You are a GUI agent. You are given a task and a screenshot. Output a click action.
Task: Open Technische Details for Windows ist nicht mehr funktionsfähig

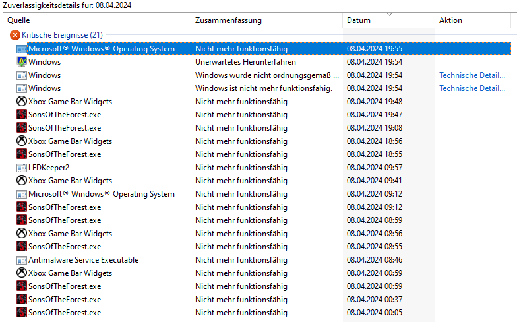pos(472,88)
